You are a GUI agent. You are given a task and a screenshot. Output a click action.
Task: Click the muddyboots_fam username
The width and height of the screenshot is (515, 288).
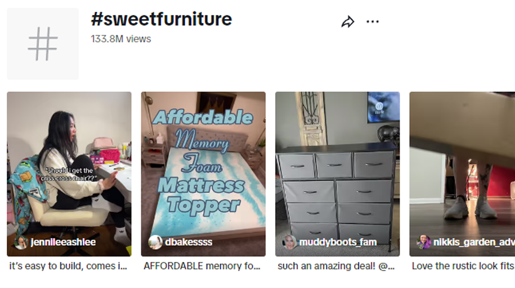pos(338,242)
